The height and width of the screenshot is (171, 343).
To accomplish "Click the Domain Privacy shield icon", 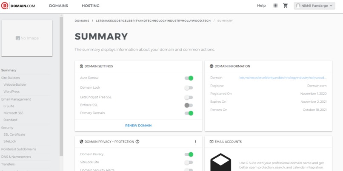I will click(x=81, y=142).
